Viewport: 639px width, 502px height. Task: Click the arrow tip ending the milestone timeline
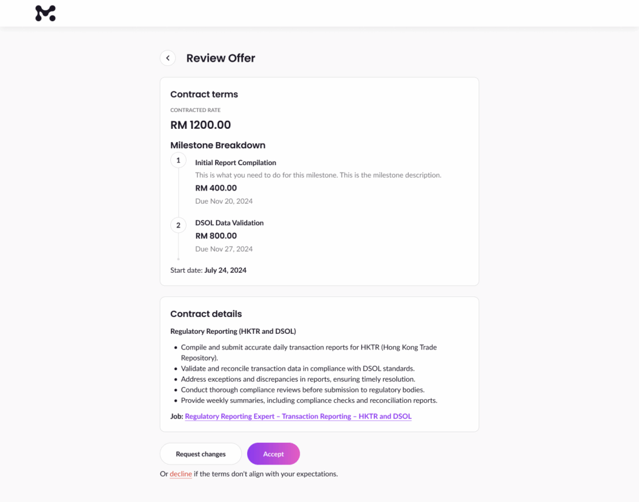[178, 258]
